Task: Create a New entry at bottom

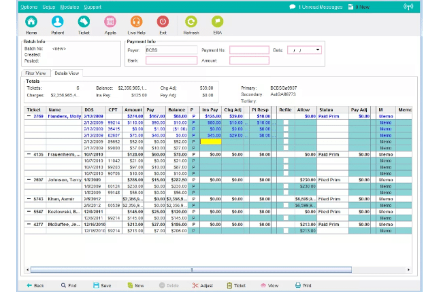Action: pos(136,285)
